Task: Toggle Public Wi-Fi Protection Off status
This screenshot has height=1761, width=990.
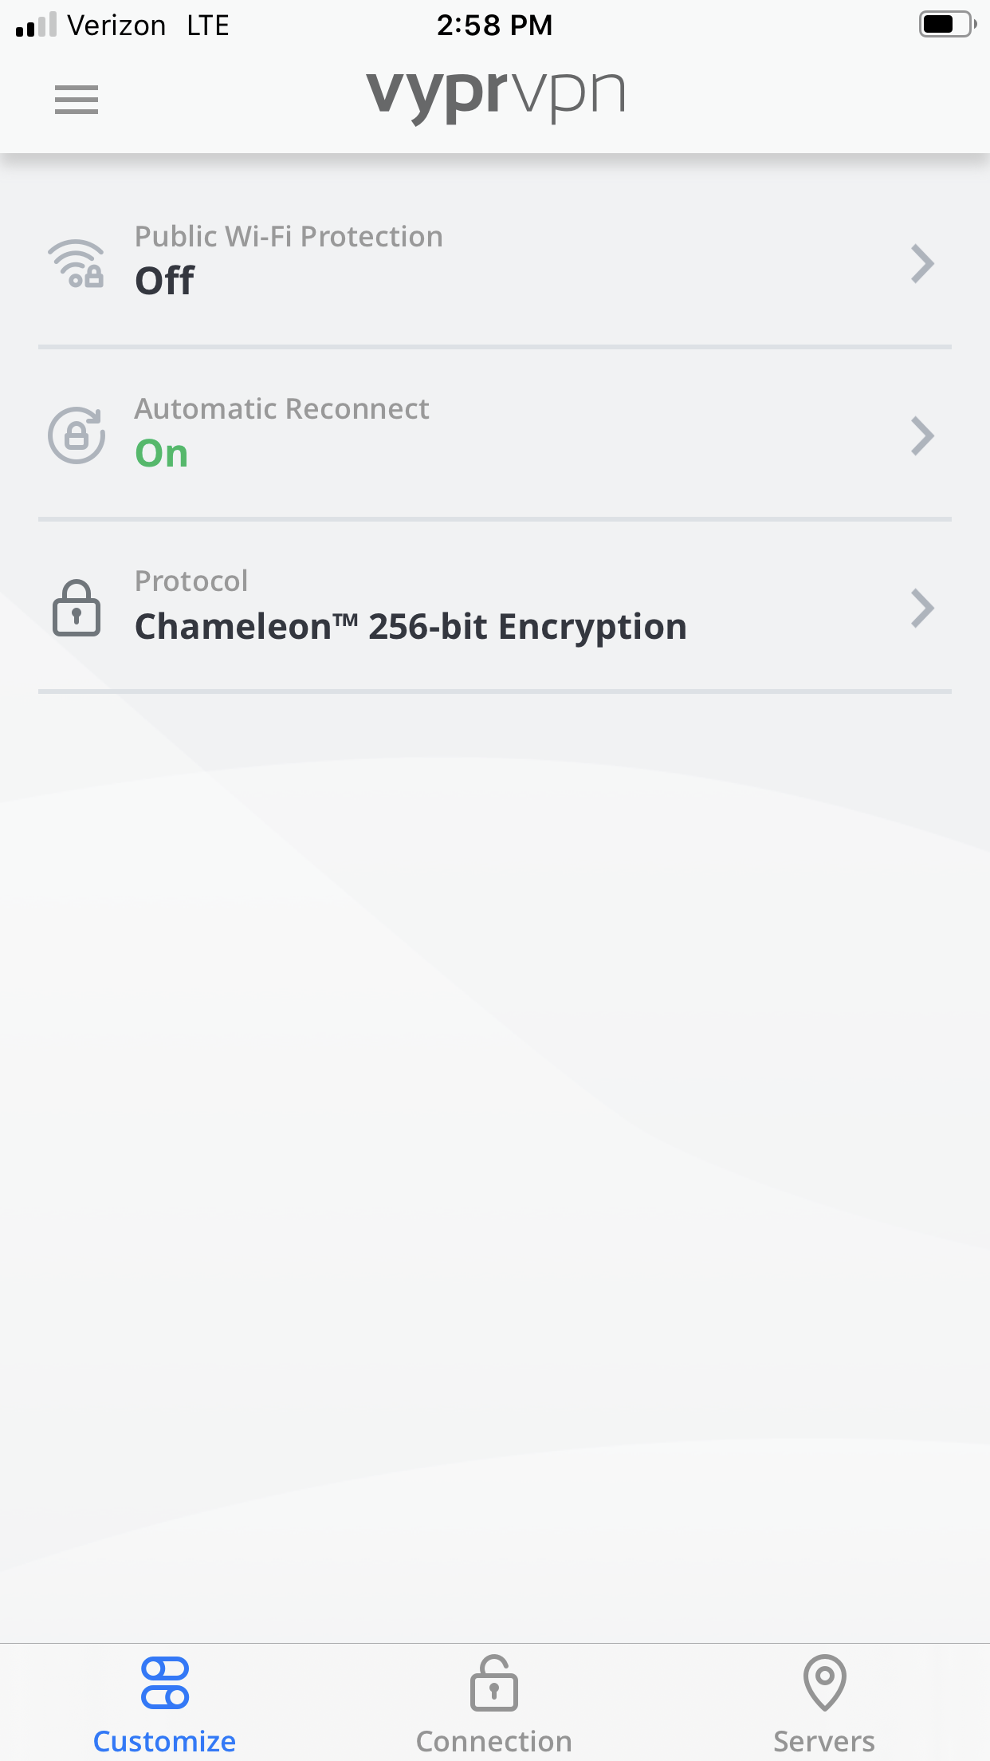Action: 164,281
